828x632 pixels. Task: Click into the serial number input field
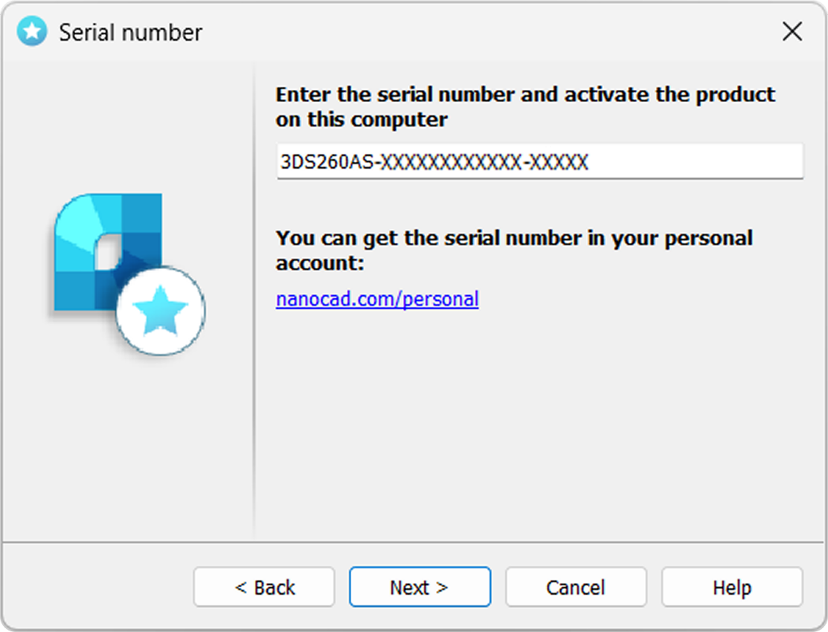539,161
